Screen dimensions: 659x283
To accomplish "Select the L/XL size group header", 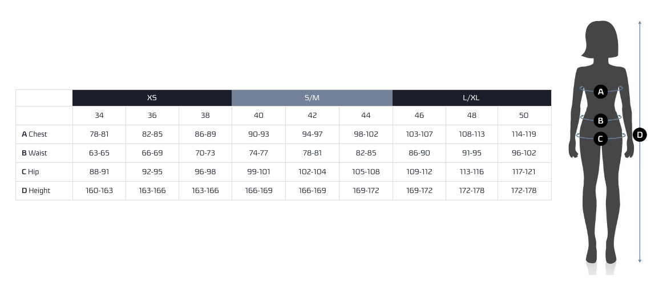I will tap(471, 98).
